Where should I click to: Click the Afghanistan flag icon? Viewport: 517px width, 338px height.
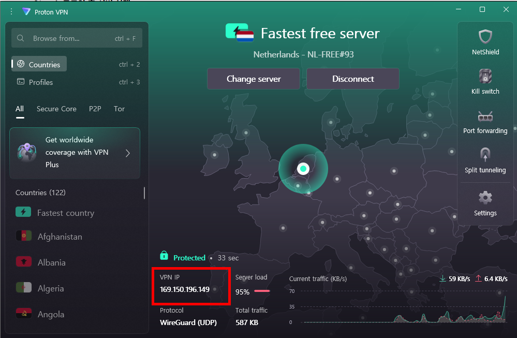click(24, 236)
